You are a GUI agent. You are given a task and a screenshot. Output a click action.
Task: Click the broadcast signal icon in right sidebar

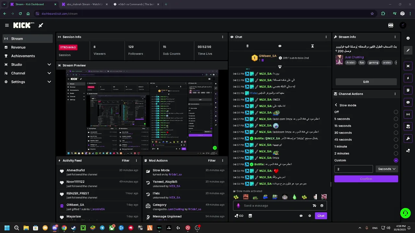(x=408, y=114)
